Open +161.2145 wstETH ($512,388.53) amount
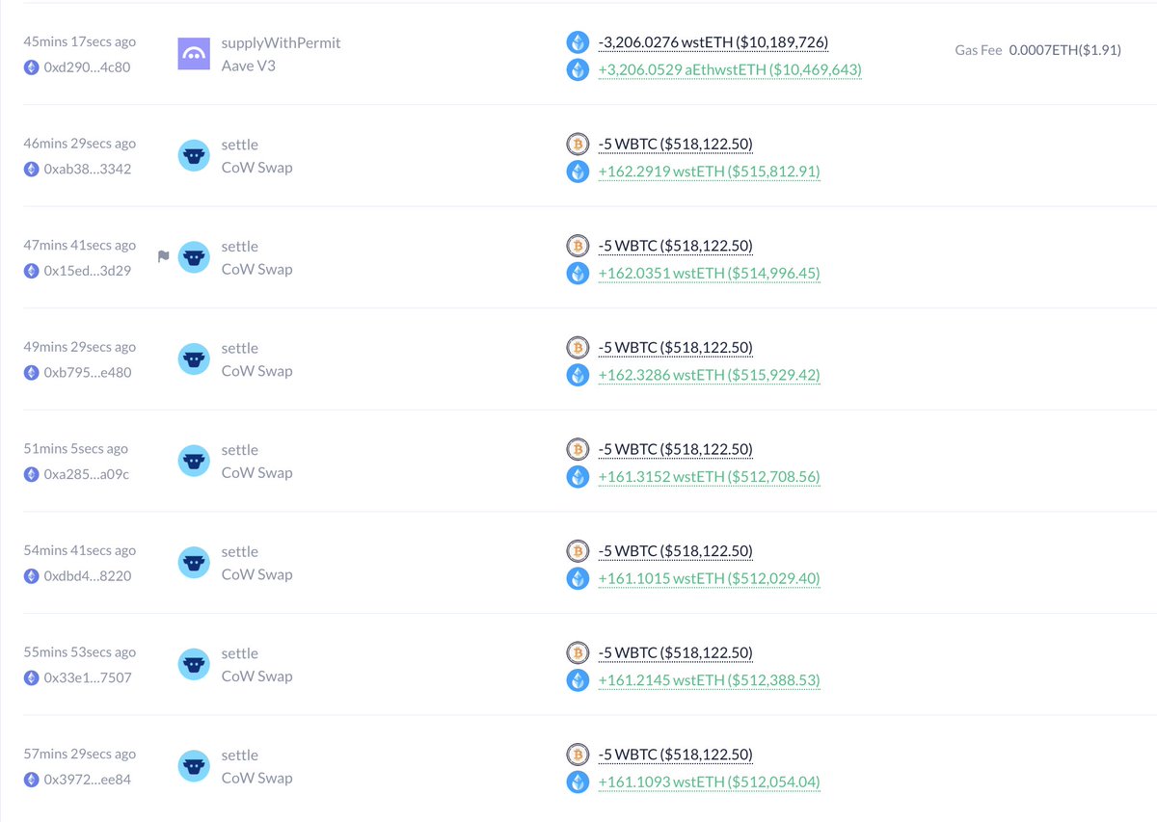The image size is (1157, 822). [710, 679]
